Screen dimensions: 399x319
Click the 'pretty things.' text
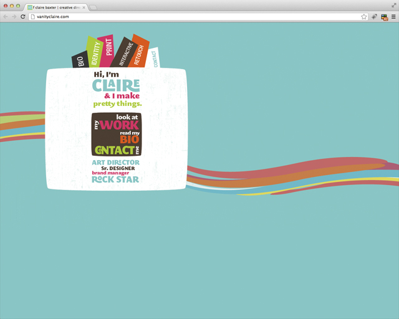[117, 104]
